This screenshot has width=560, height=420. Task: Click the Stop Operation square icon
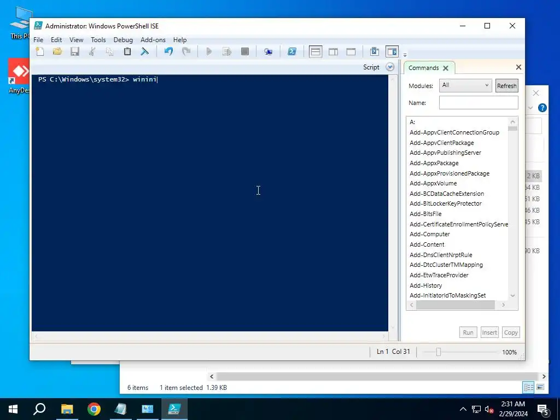(244, 51)
